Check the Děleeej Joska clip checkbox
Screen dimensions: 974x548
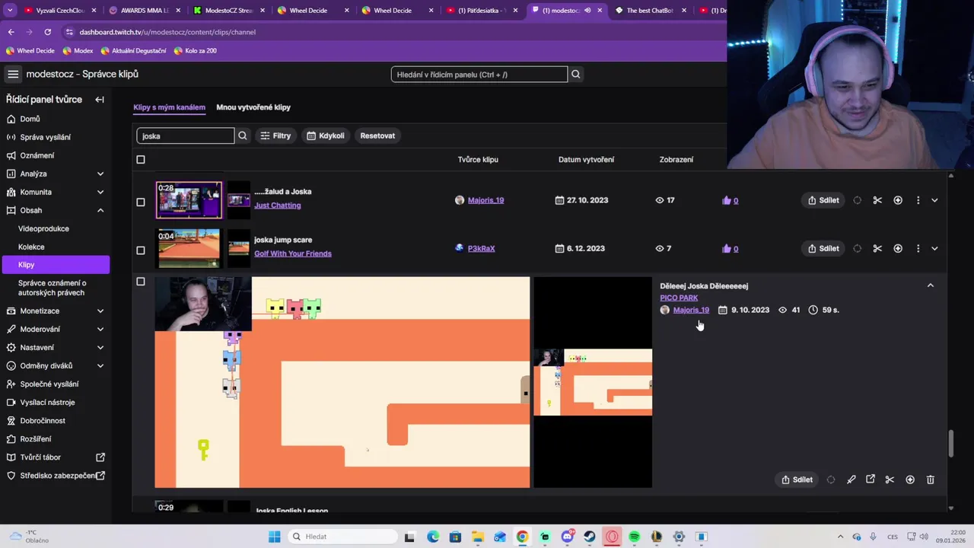click(x=140, y=282)
